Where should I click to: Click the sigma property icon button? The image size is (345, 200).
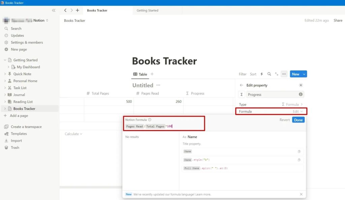pyautogui.click(x=242, y=95)
